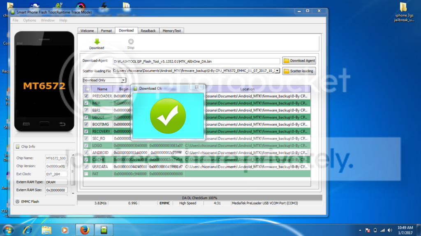The image size is (421, 236).
Task: Enable the FAT partition checkbox
Action: tap(86, 174)
